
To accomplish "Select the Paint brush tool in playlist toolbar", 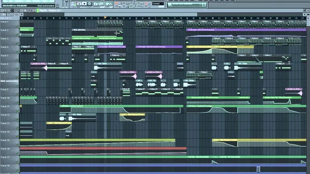I will [12, 11].
